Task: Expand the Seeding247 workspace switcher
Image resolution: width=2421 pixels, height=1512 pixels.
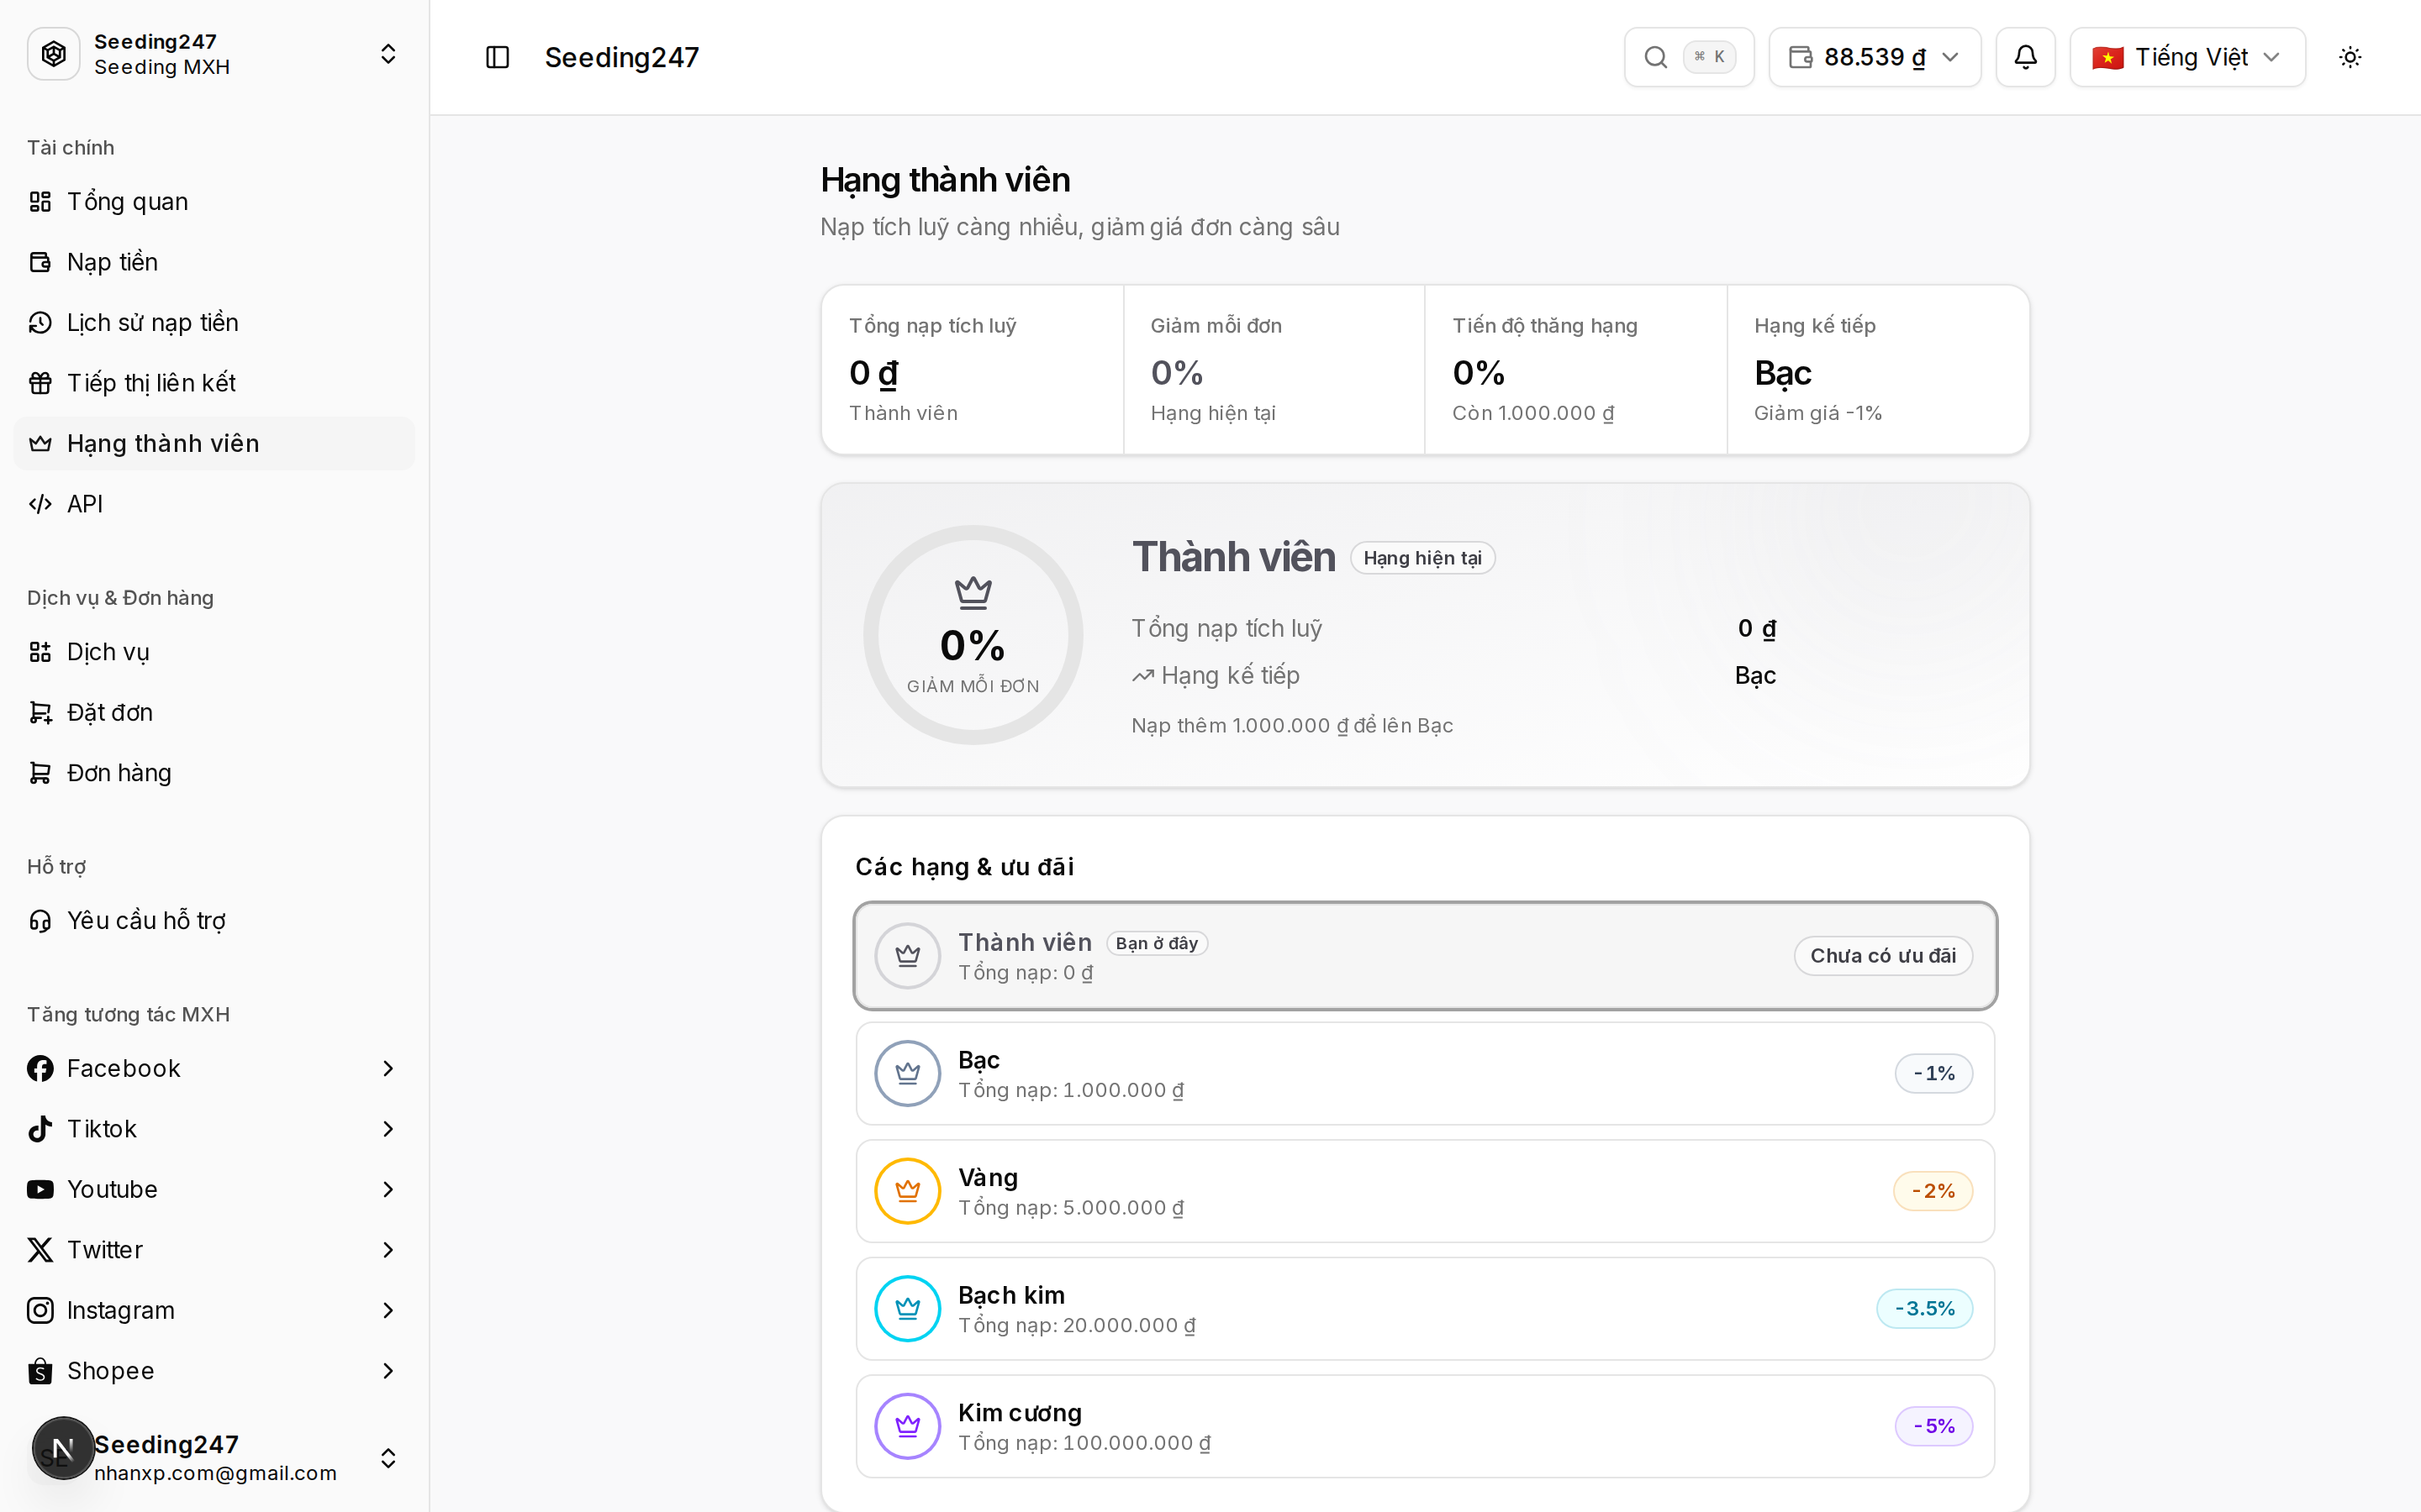Action: pyautogui.click(x=214, y=54)
